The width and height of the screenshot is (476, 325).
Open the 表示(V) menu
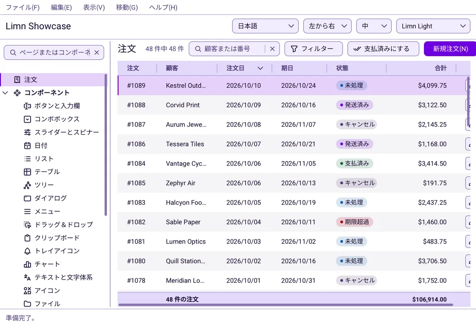point(94,7)
